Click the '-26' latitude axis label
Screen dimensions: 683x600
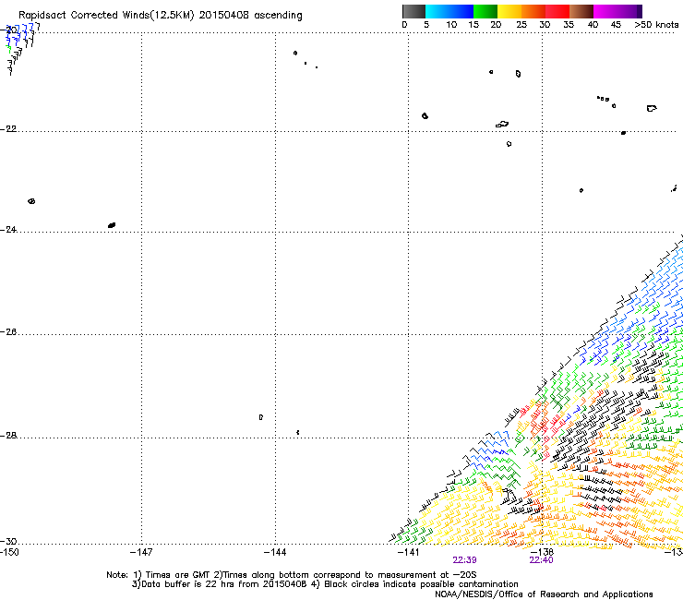coord(8,332)
